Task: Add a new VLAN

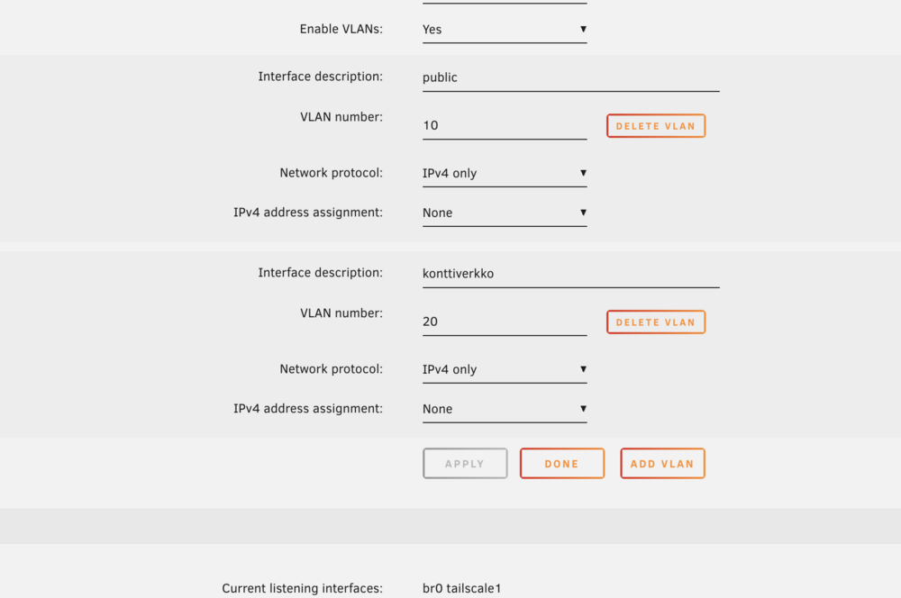Action: pos(662,464)
